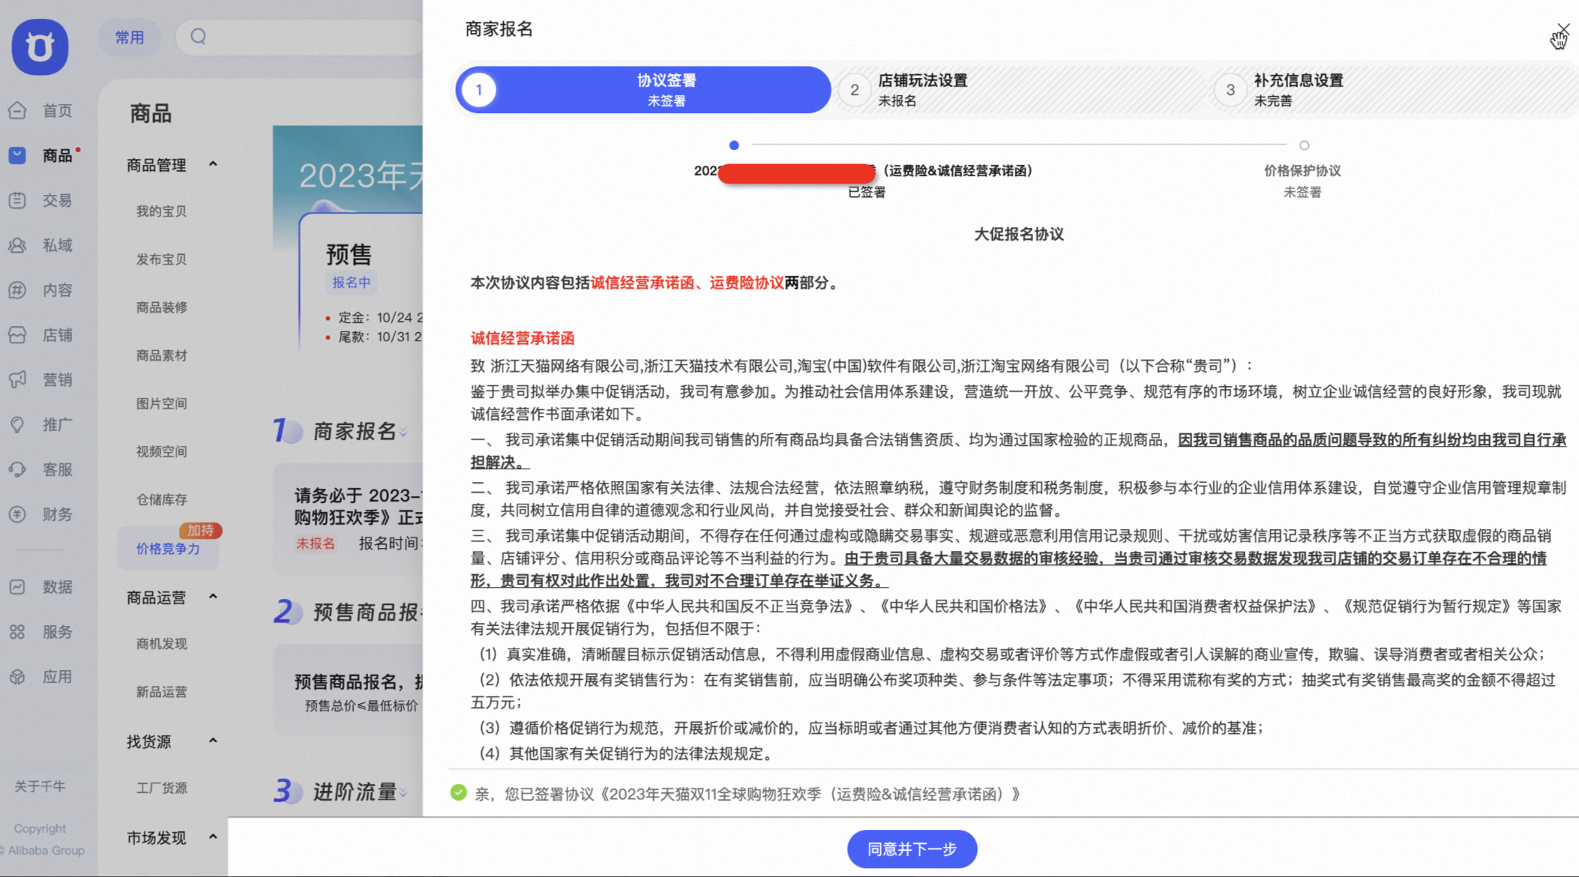Open 图片空间 menu item

pos(161,403)
